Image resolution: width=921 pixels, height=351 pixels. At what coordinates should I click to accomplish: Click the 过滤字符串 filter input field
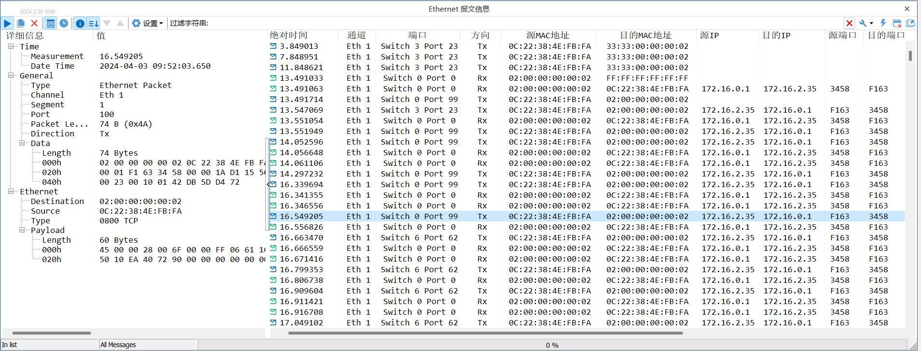(x=526, y=23)
